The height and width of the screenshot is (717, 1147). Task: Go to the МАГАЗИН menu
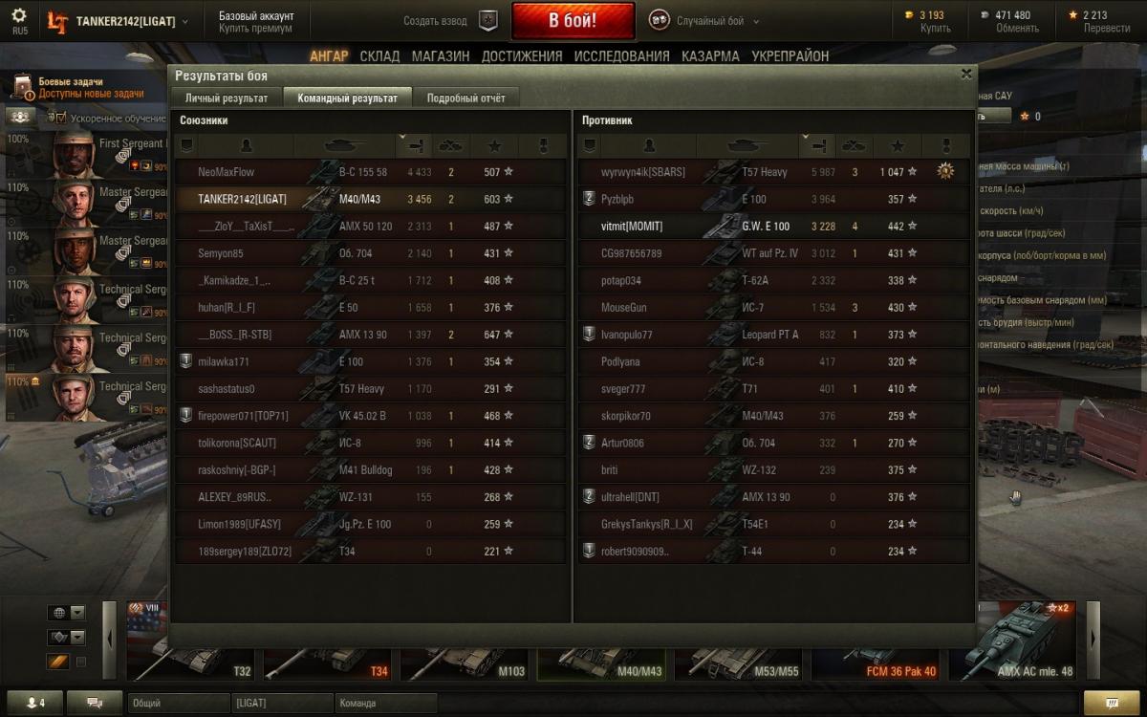pyautogui.click(x=441, y=56)
